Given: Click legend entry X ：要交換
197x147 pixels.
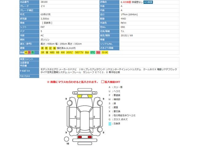Looking at the screenshot, I should click(x=114, y=111).
